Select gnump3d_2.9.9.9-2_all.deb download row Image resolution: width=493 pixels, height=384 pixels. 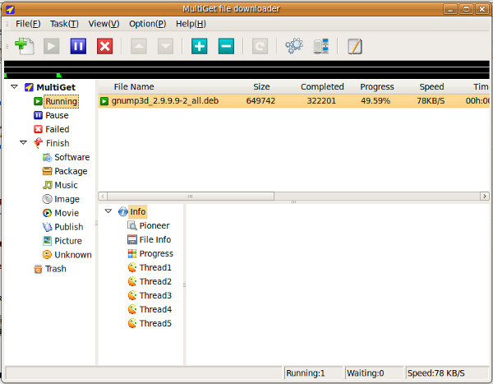(x=294, y=101)
